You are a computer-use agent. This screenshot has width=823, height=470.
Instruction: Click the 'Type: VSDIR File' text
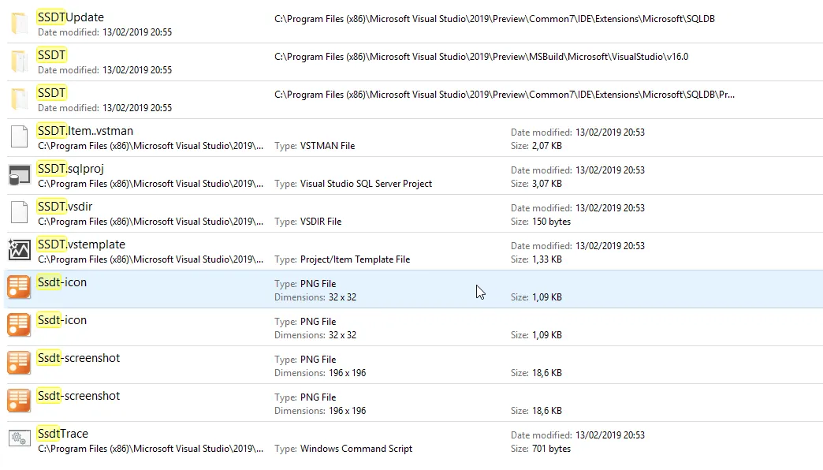(x=307, y=222)
